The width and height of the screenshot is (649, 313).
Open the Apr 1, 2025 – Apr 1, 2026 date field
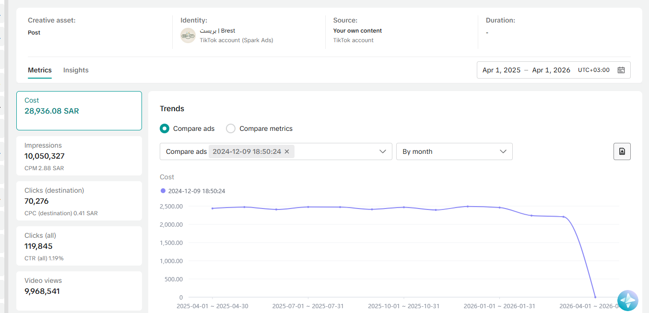tap(554, 70)
